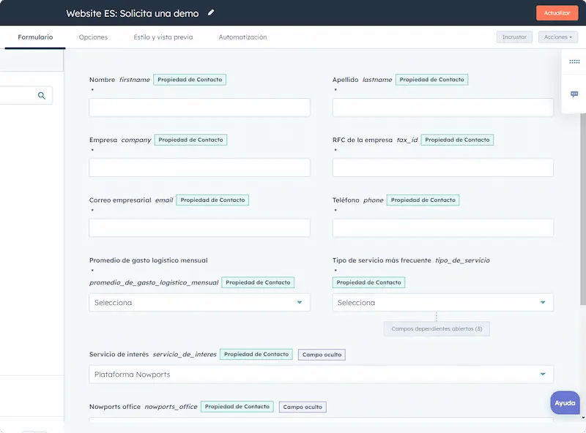Open the Ayuda help widget
This screenshot has height=433, width=586.
(564, 403)
